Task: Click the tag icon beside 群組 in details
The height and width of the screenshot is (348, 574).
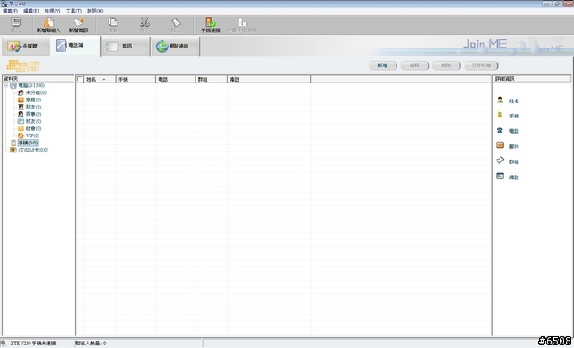Action: coord(500,161)
